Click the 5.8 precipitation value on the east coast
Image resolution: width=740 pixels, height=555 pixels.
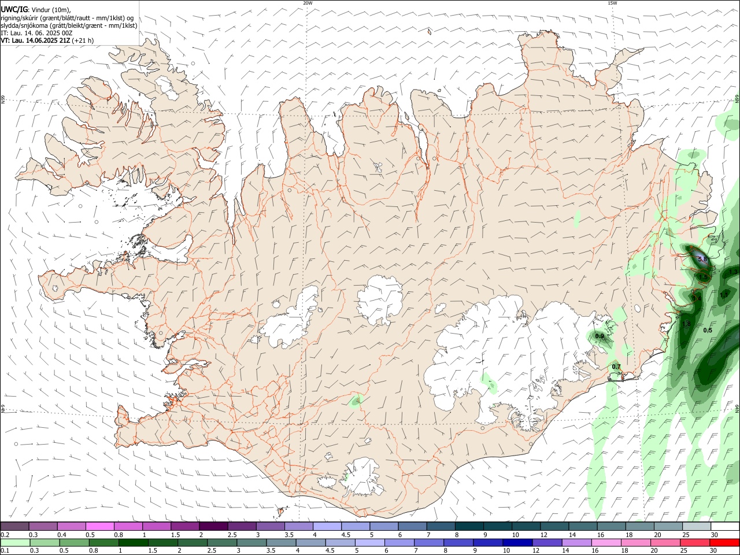pyautogui.click(x=702, y=260)
